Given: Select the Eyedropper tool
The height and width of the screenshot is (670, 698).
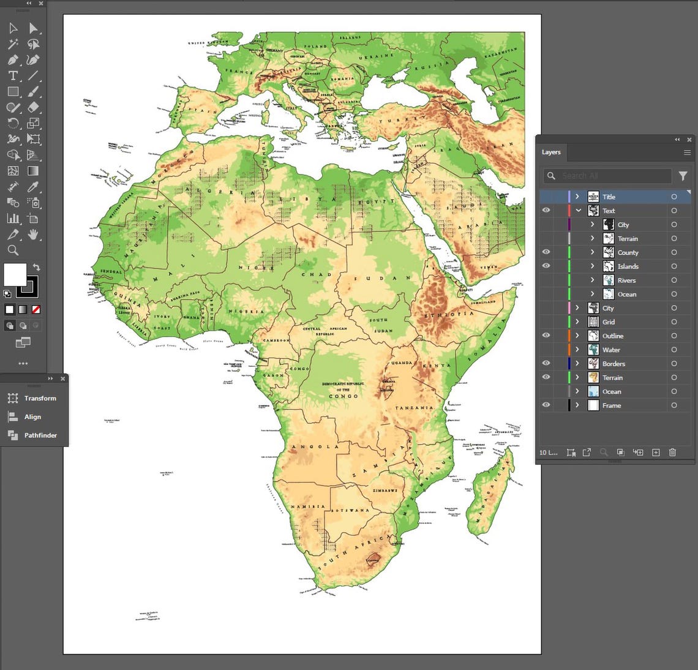Looking at the screenshot, I should point(34,187).
